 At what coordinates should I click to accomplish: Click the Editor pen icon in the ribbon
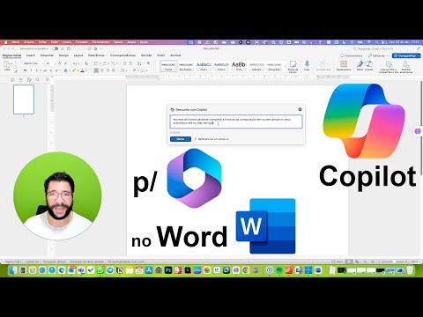(x=360, y=65)
